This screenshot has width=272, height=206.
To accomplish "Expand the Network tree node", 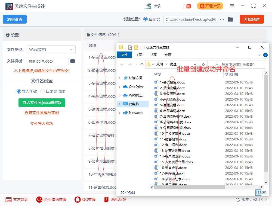I will (x=119, y=113).
